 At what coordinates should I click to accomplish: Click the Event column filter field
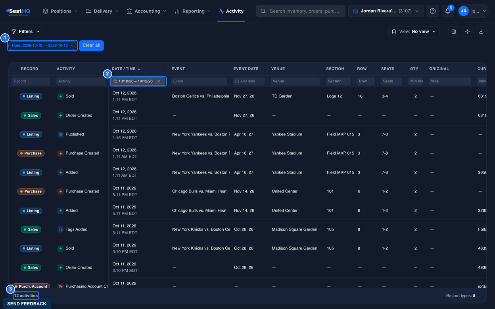click(x=199, y=81)
